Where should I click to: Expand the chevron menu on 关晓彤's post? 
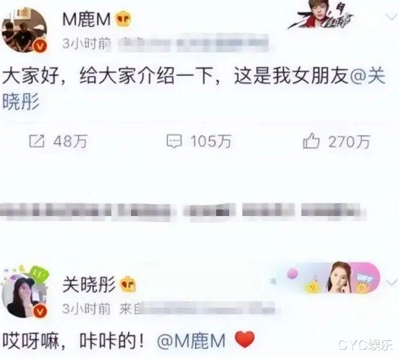pos(391,282)
